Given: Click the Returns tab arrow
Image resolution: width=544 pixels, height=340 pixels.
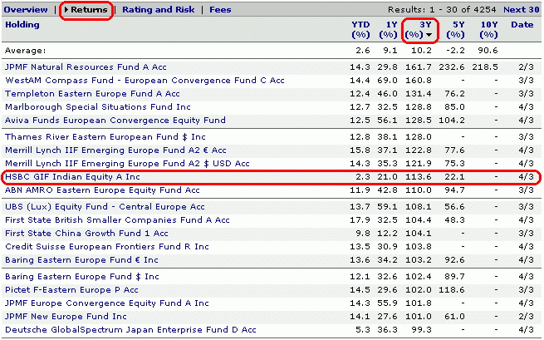Looking at the screenshot, I should (66, 10).
